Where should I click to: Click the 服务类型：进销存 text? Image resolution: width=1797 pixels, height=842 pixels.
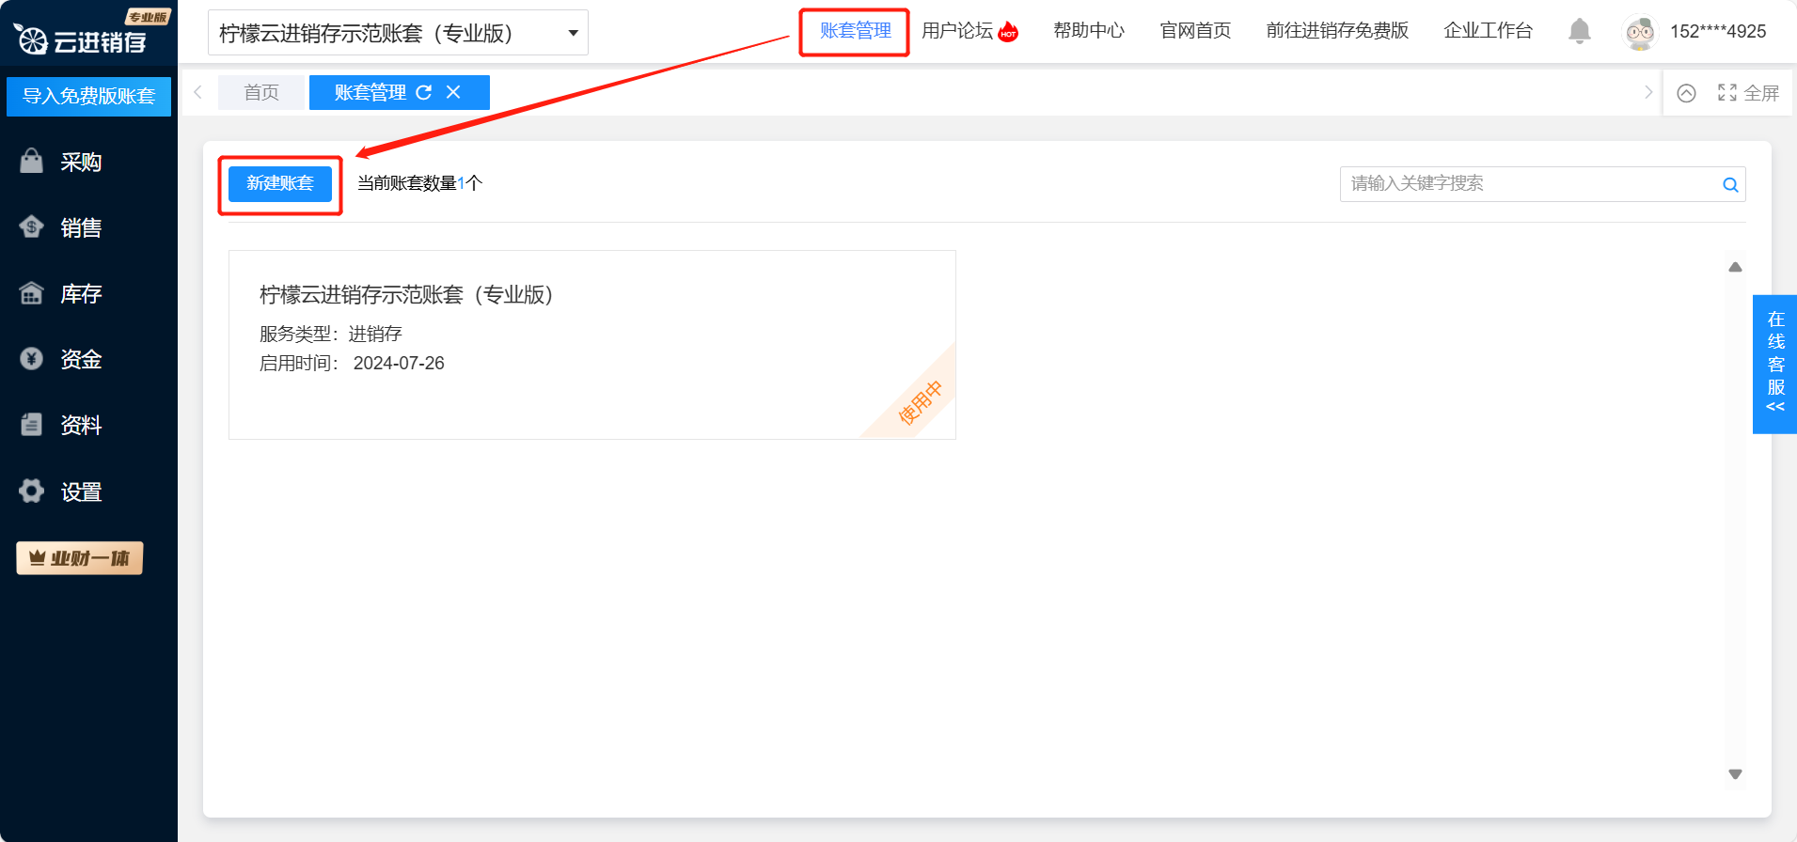331,334
